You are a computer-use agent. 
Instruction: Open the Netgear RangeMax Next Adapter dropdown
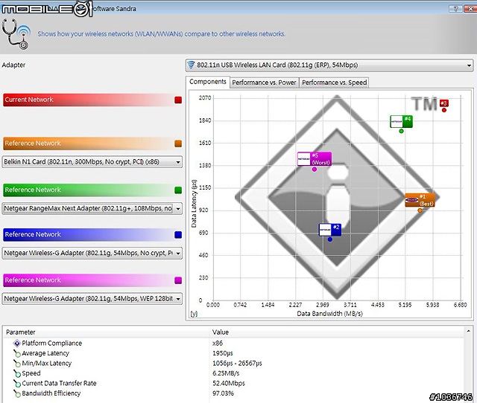92,208
